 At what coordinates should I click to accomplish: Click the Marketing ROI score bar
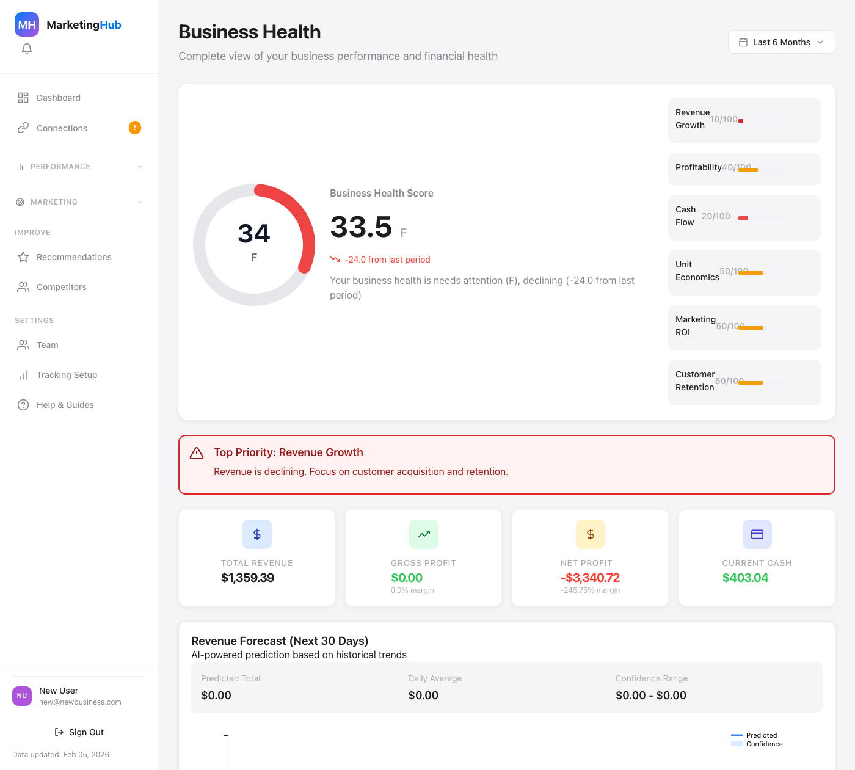751,327
